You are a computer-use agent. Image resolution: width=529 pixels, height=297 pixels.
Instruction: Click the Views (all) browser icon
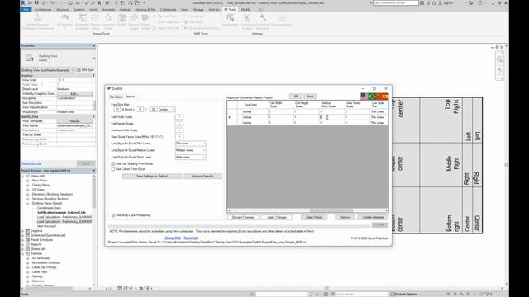[27, 176]
